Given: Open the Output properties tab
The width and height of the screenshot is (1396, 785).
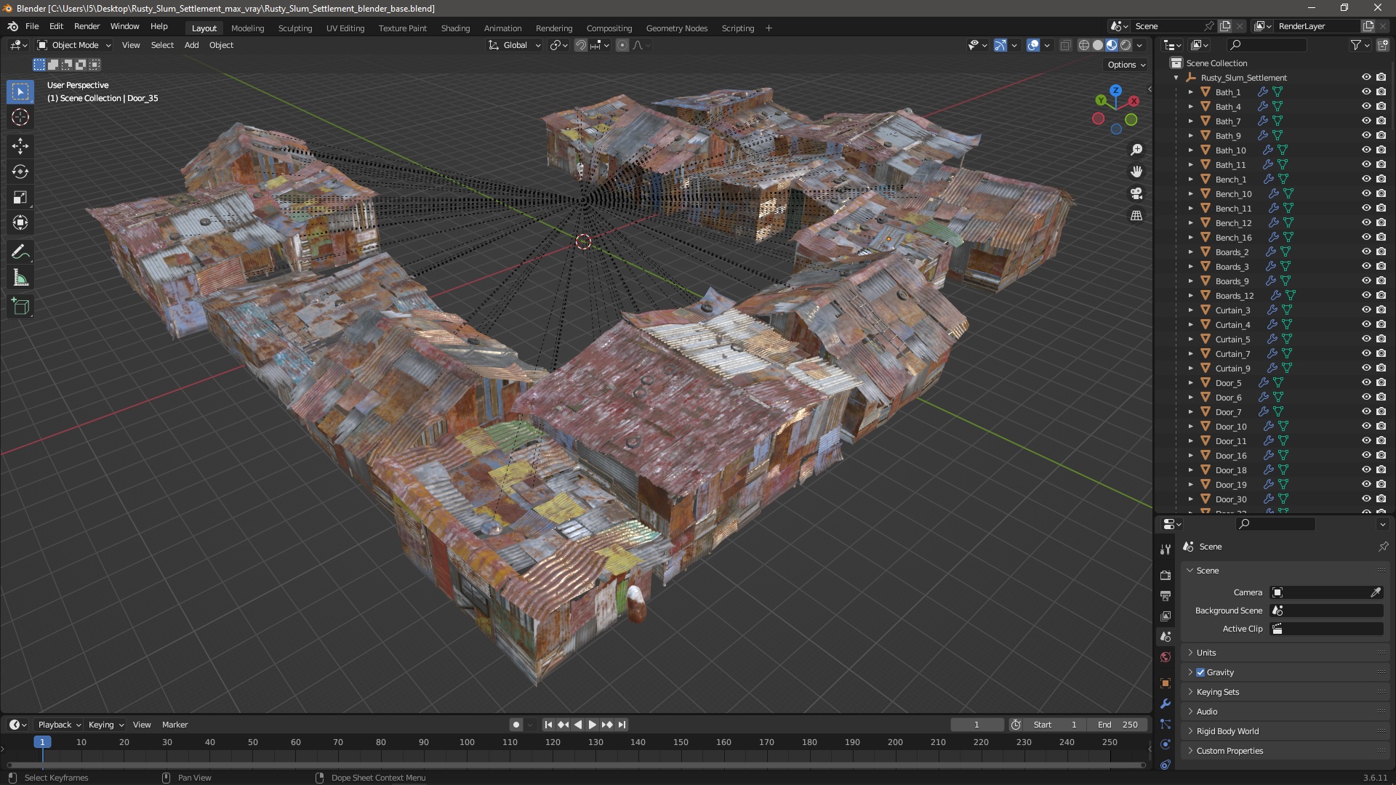Looking at the screenshot, I should tap(1166, 595).
